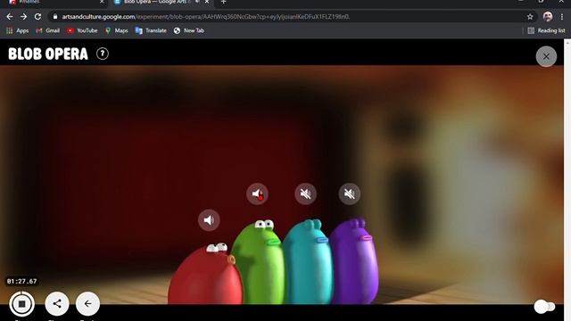Close the Blob Opera tab
Screen dimensions: 571x321
coord(207,2)
